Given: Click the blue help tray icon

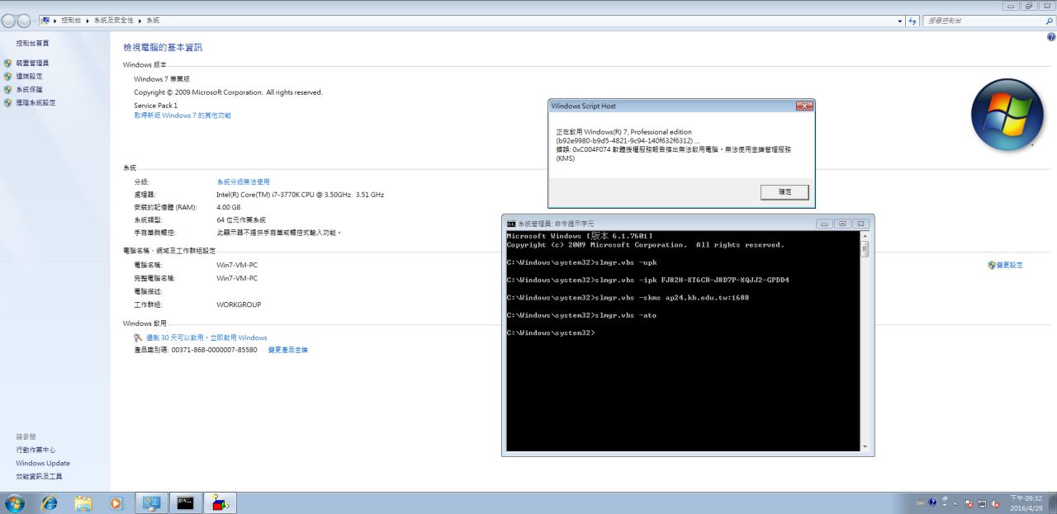Looking at the screenshot, I should click(x=932, y=502).
